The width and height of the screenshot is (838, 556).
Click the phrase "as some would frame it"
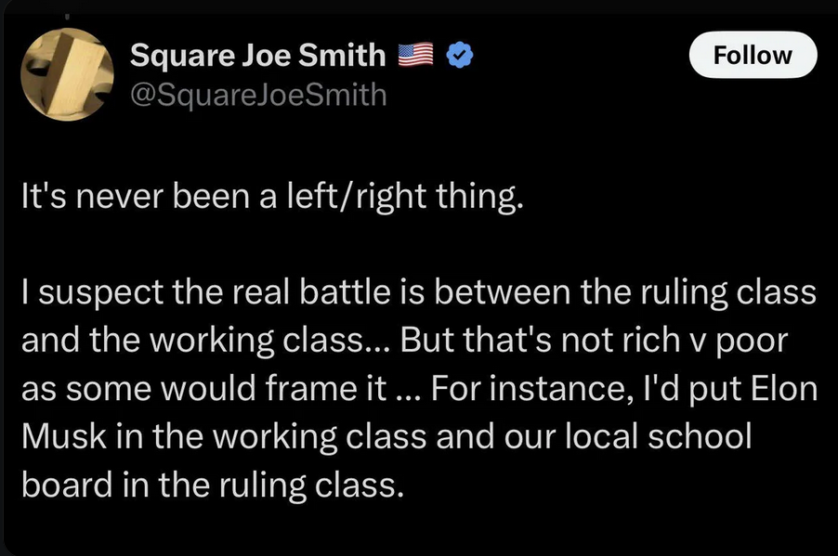203,388
